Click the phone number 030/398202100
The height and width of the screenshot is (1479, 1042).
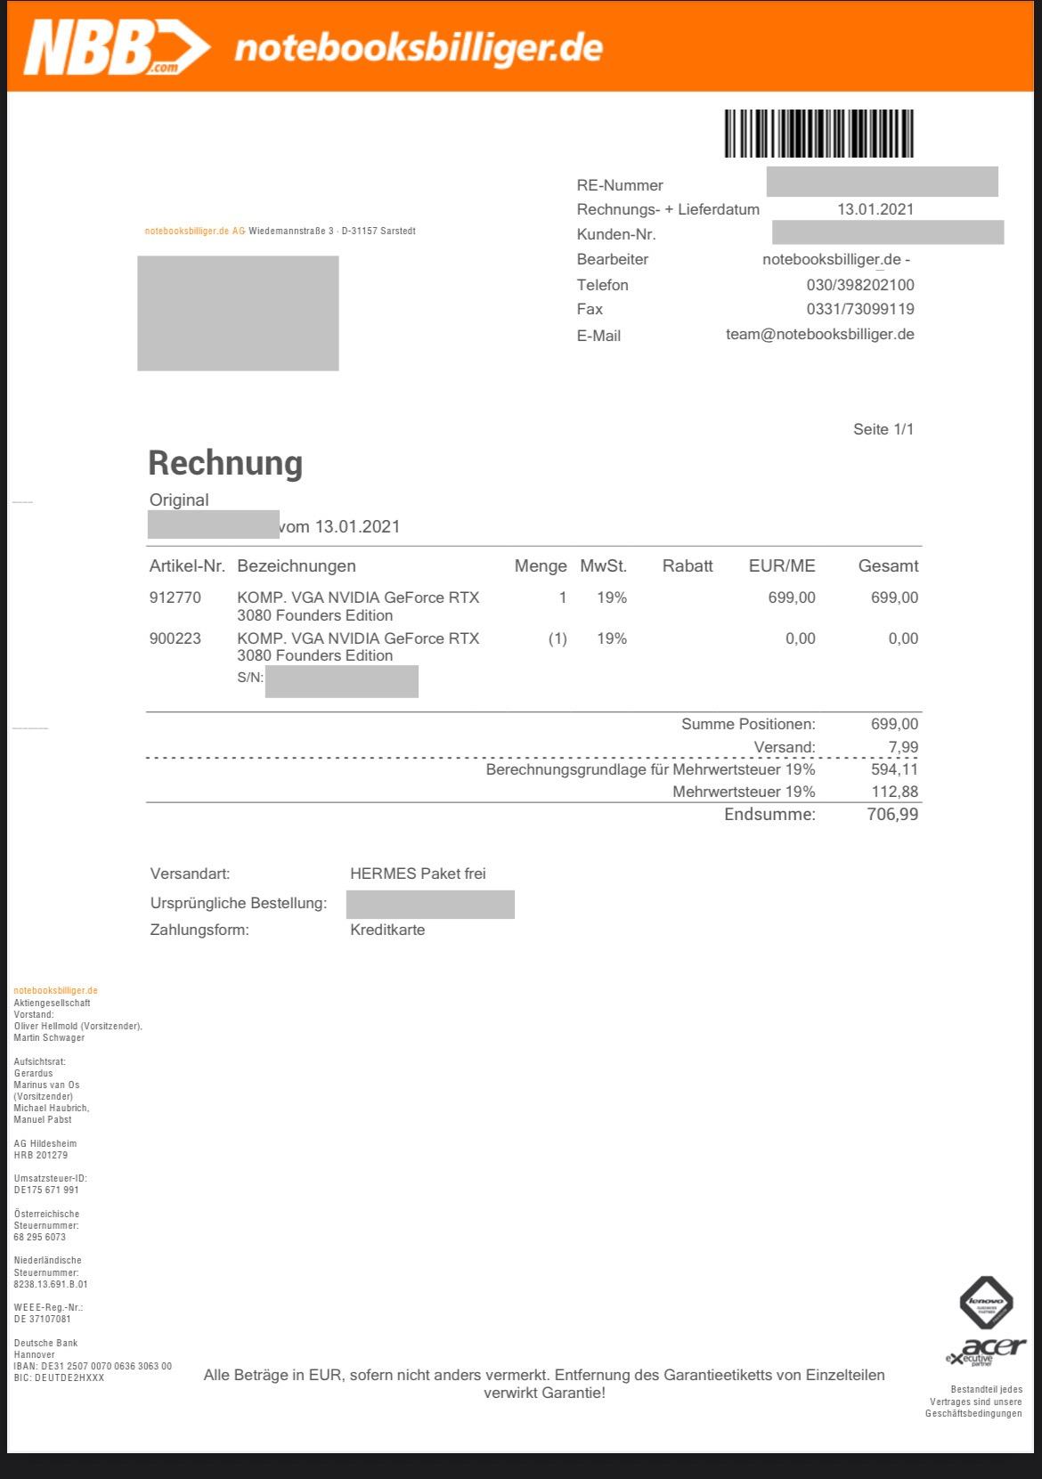[860, 285]
